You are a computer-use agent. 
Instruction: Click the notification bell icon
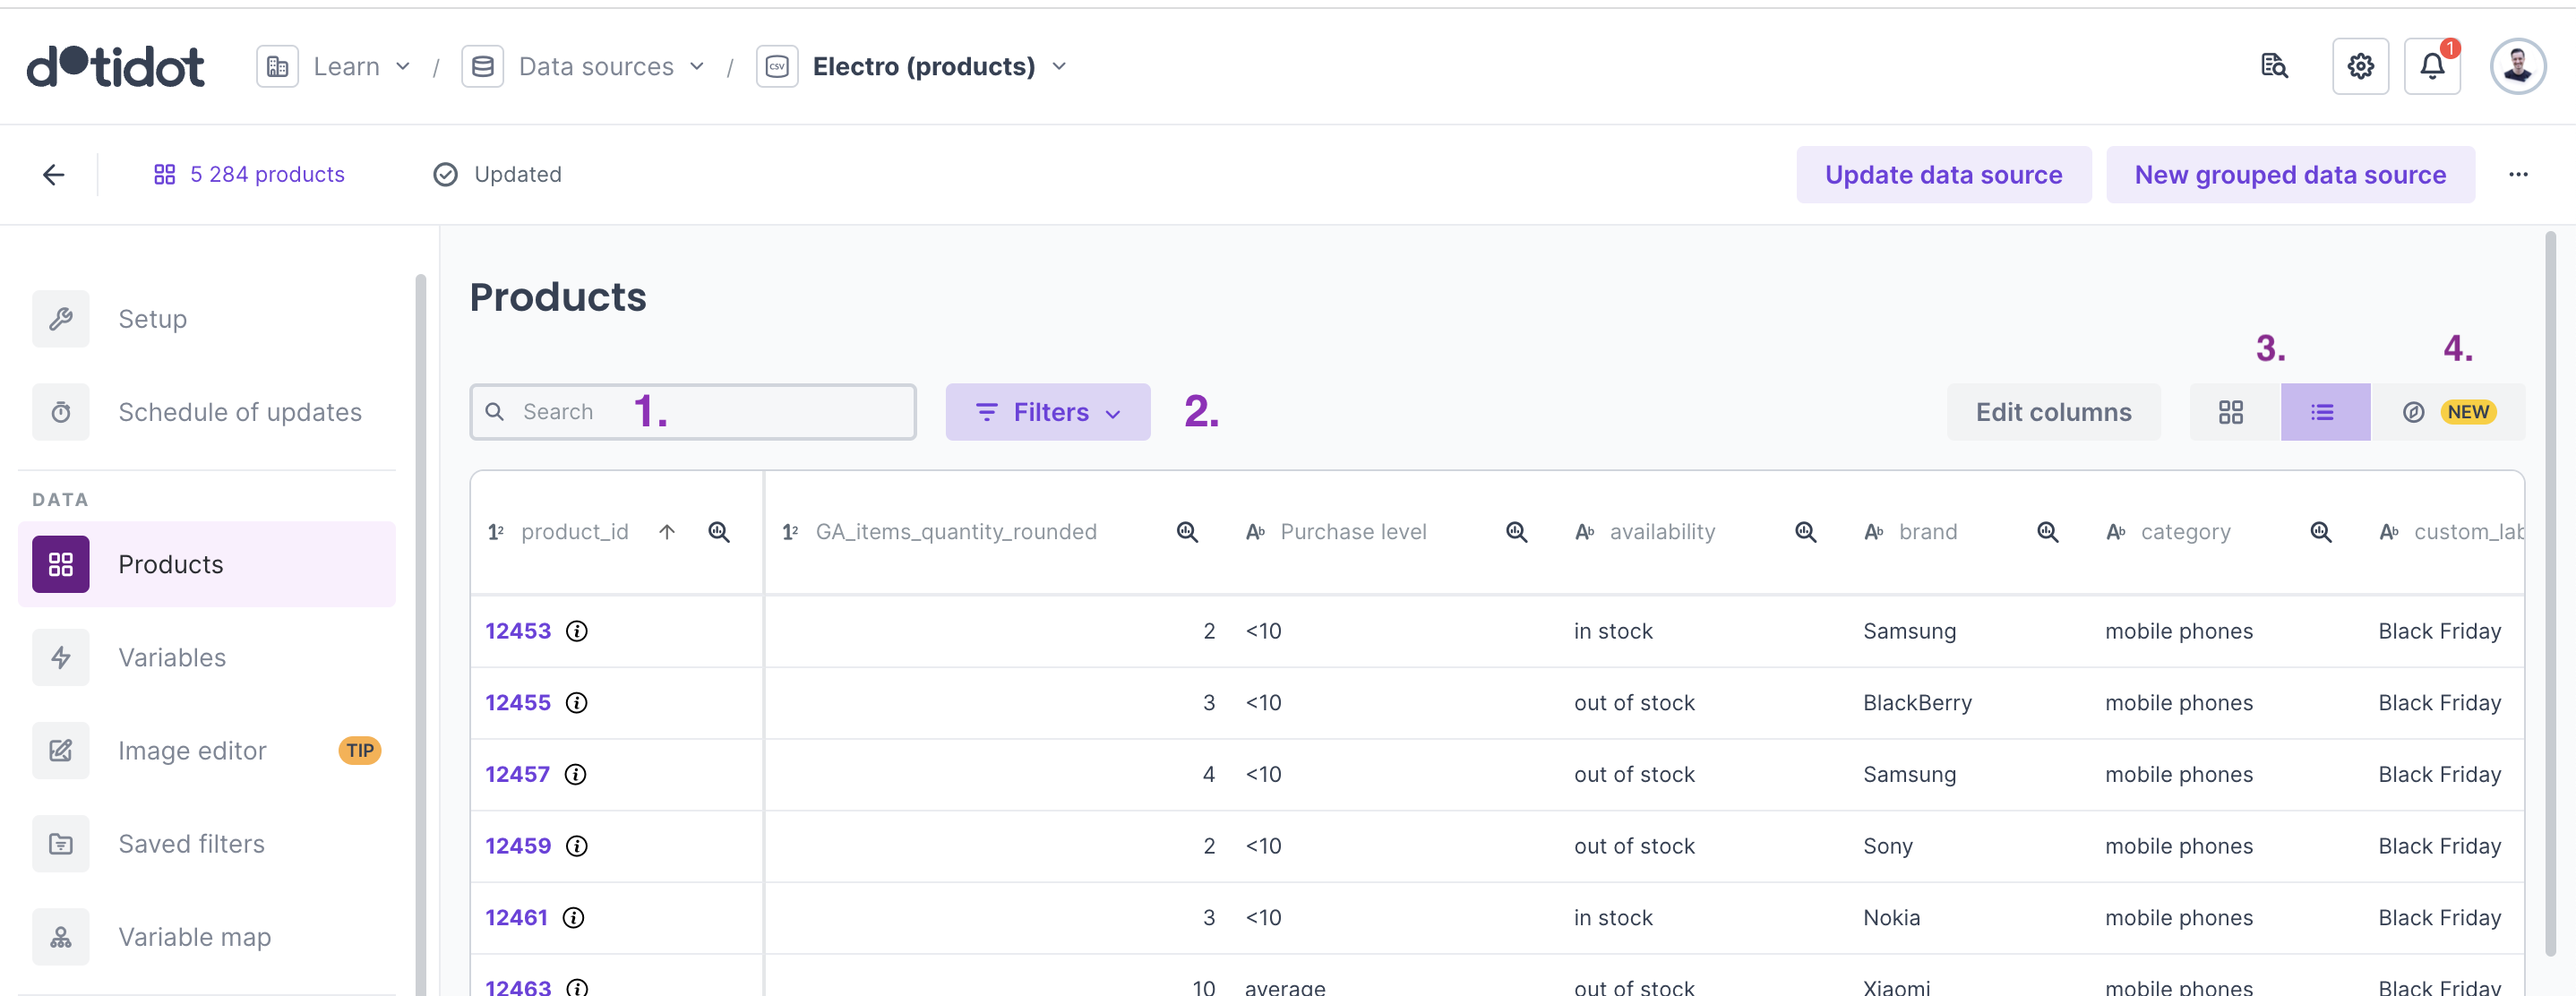pyautogui.click(x=2431, y=66)
